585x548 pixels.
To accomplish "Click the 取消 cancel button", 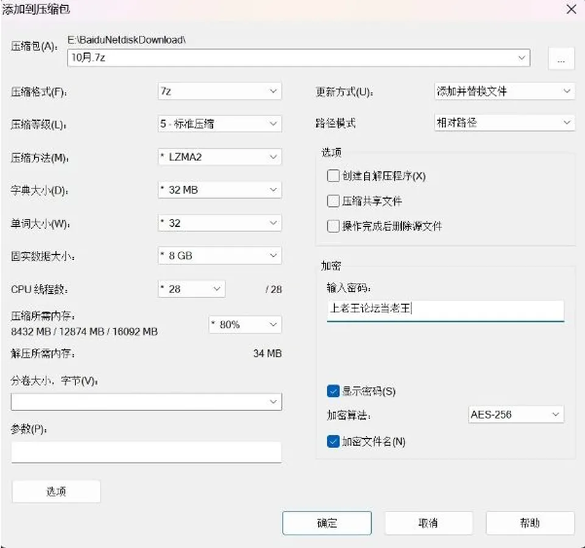I will [x=428, y=523].
